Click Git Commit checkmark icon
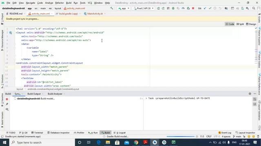Image resolution: width=261 pixels, height=146 pixels. 210,8
